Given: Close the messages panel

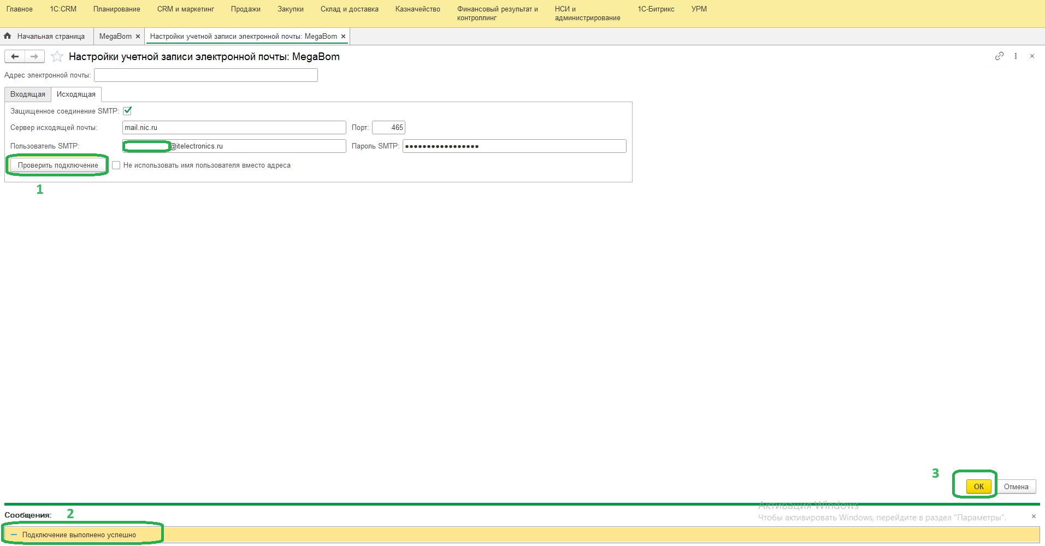Looking at the screenshot, I should 1034,516.
